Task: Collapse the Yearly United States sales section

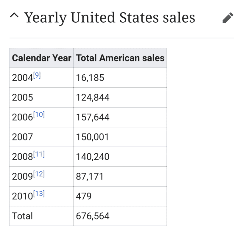Action: pyautogui.click(x=14, y=17)
